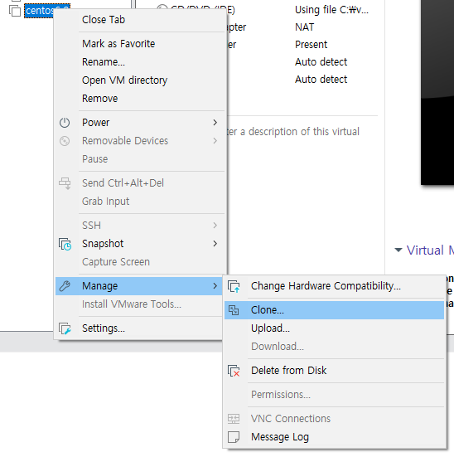
Task: Click the Removable Devices disc icon
Action: point(65,141)
